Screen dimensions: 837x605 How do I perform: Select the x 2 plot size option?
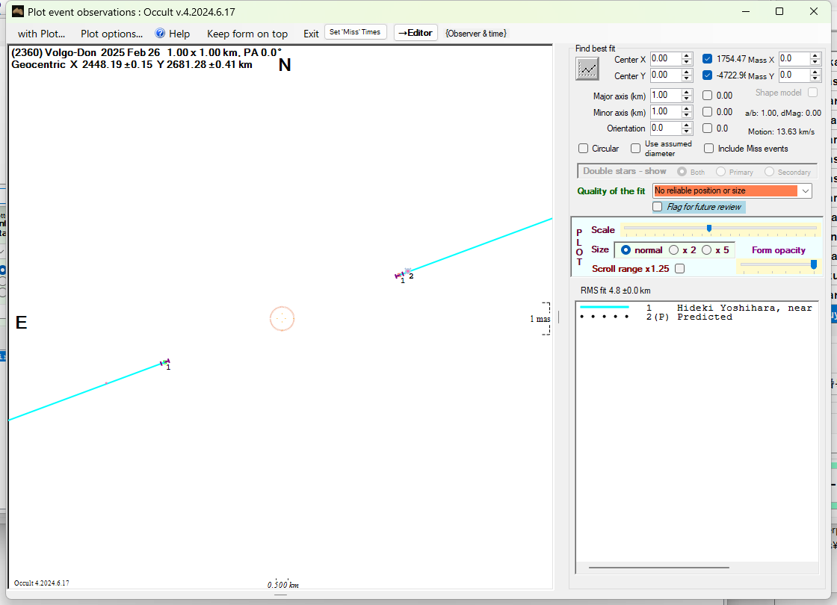click(674, 250)
